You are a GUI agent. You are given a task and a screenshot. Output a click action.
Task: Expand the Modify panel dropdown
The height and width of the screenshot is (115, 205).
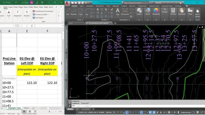click(105, 20)
